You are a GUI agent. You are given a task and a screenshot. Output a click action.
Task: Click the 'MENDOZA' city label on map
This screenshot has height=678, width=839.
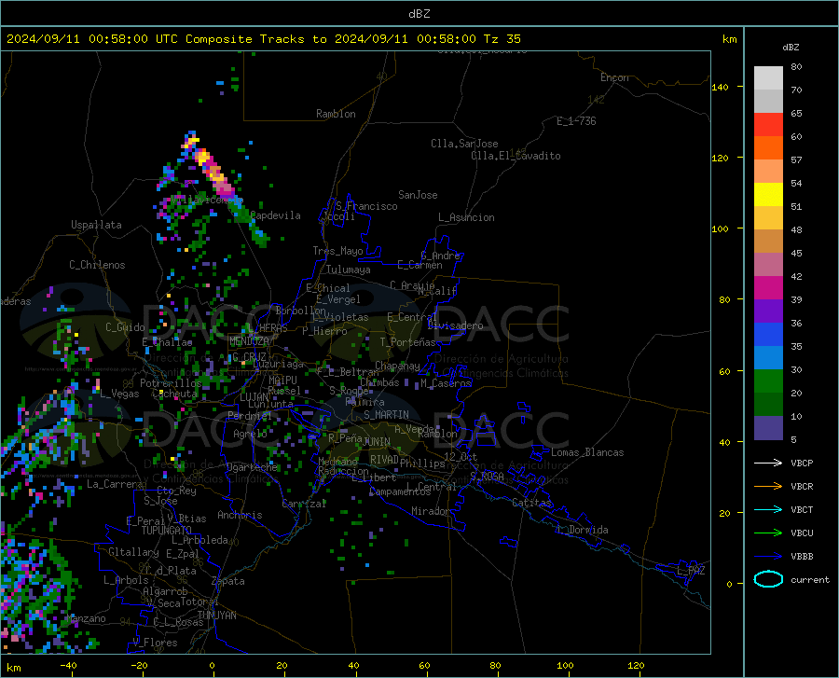coord(249,341)
